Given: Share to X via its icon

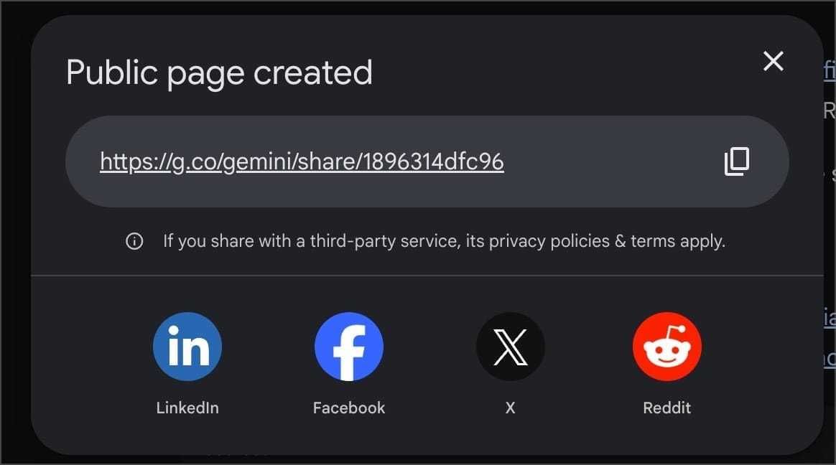Looking at the screenshot, I should point(510,346).
